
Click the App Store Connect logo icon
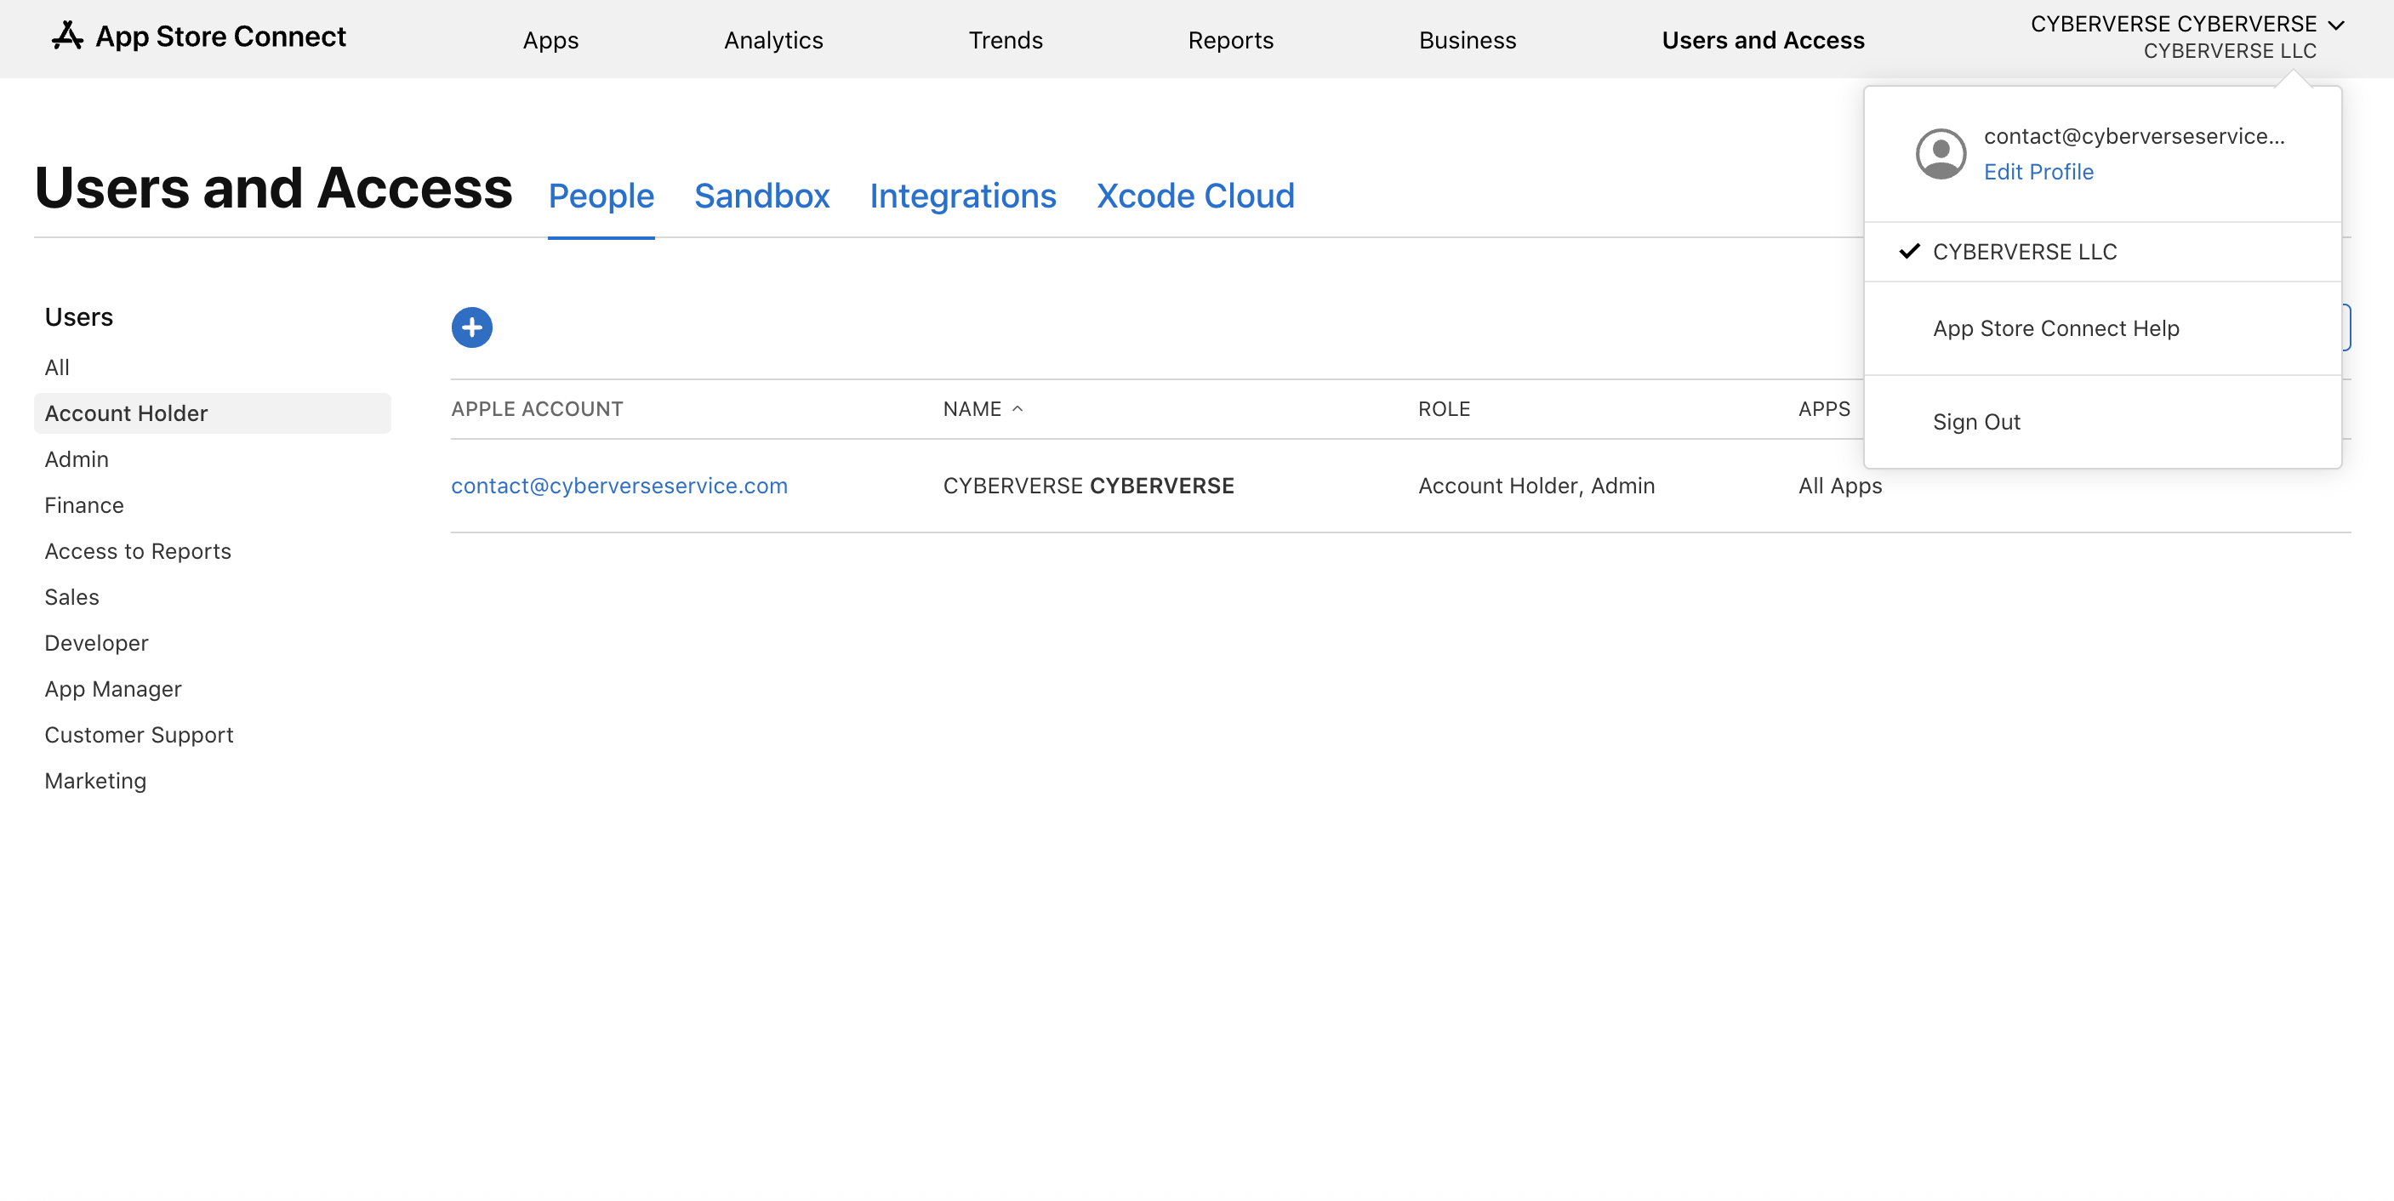coord(67,37)
